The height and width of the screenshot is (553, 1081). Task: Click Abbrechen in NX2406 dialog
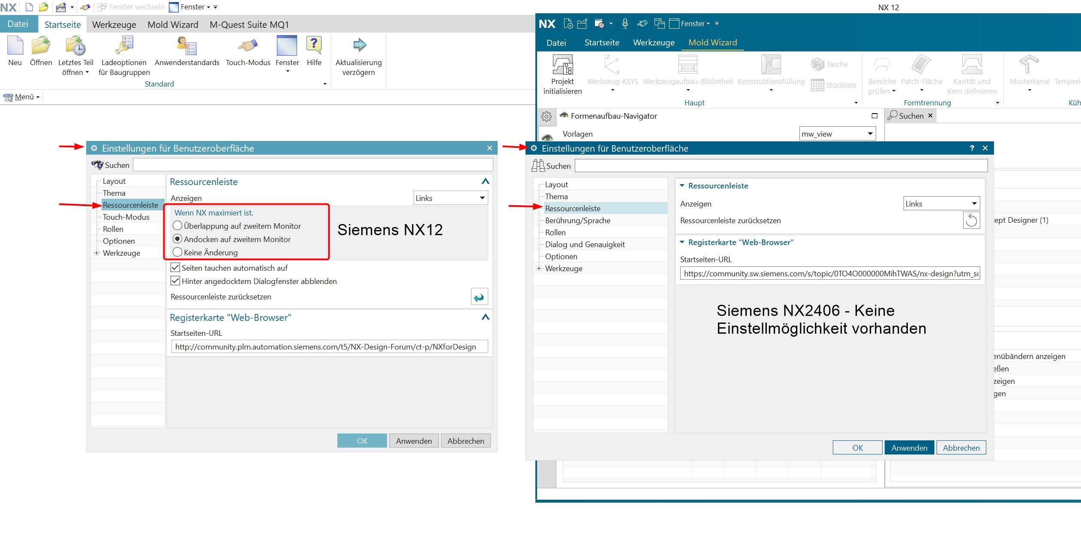tap(961, 448)
